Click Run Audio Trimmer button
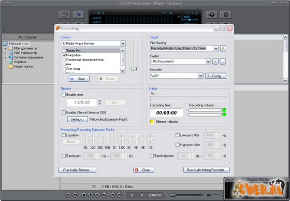The image size is (290, 201). coord(77,170)
